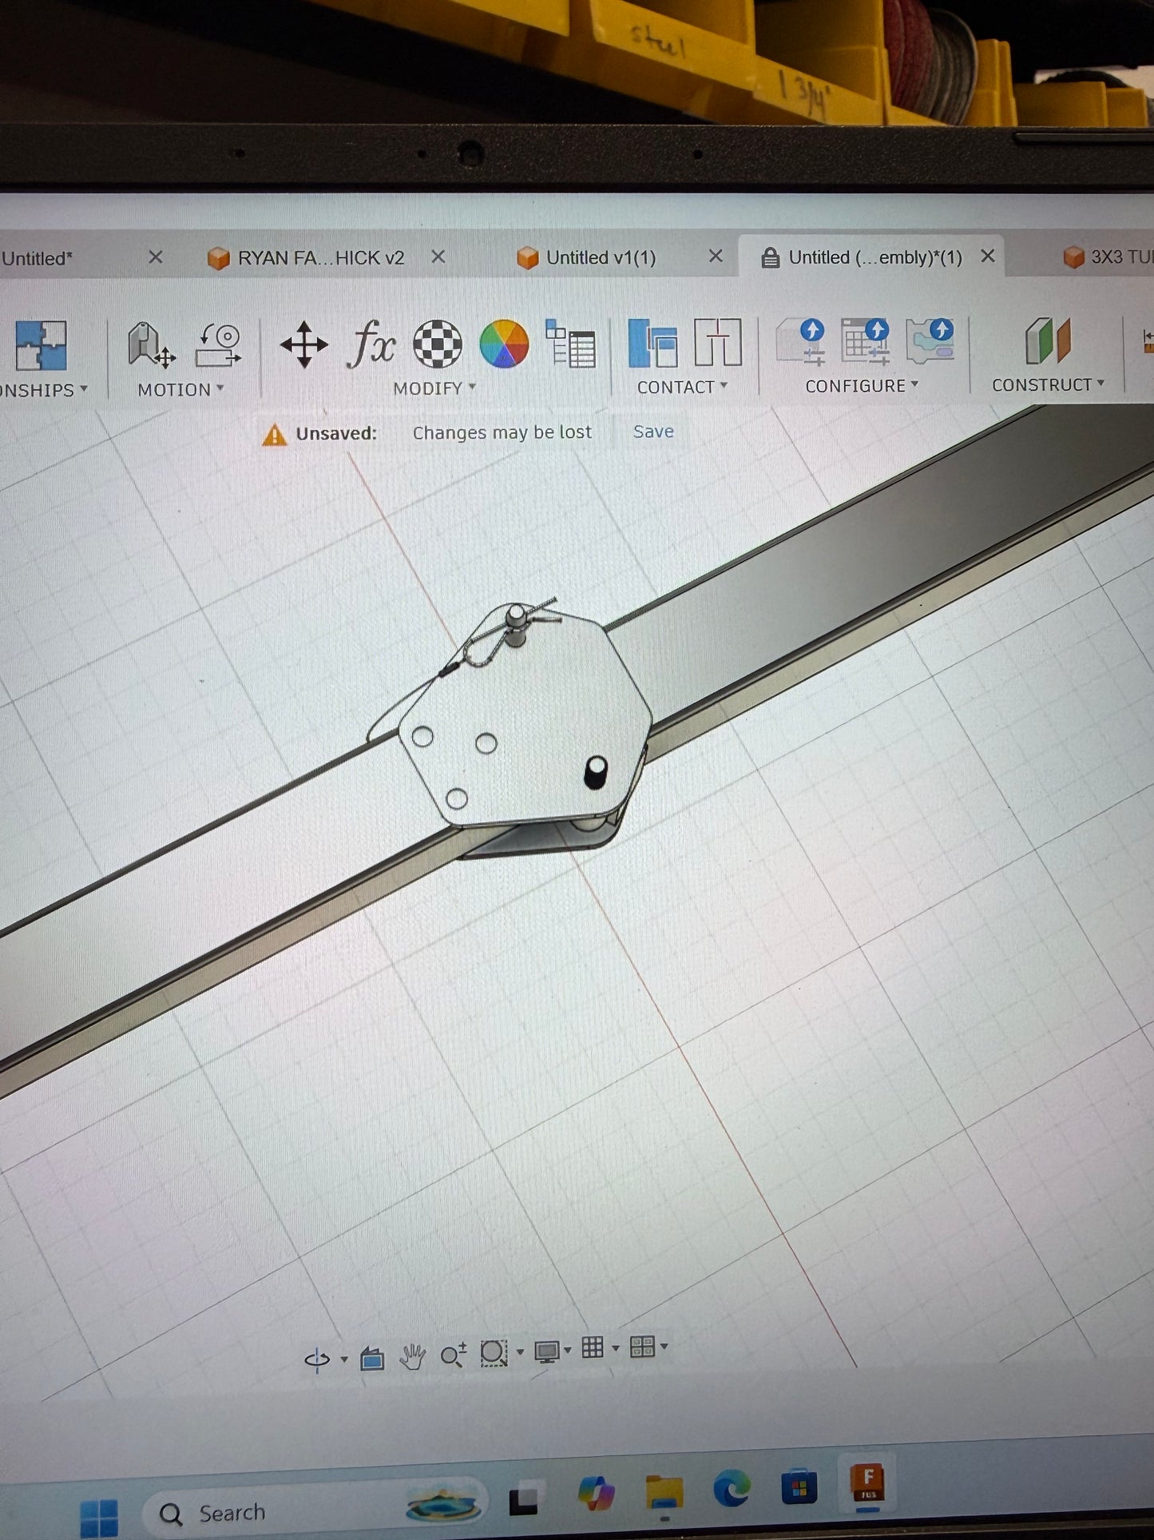Close the Untitled* document tab

[x=156, y=257]
